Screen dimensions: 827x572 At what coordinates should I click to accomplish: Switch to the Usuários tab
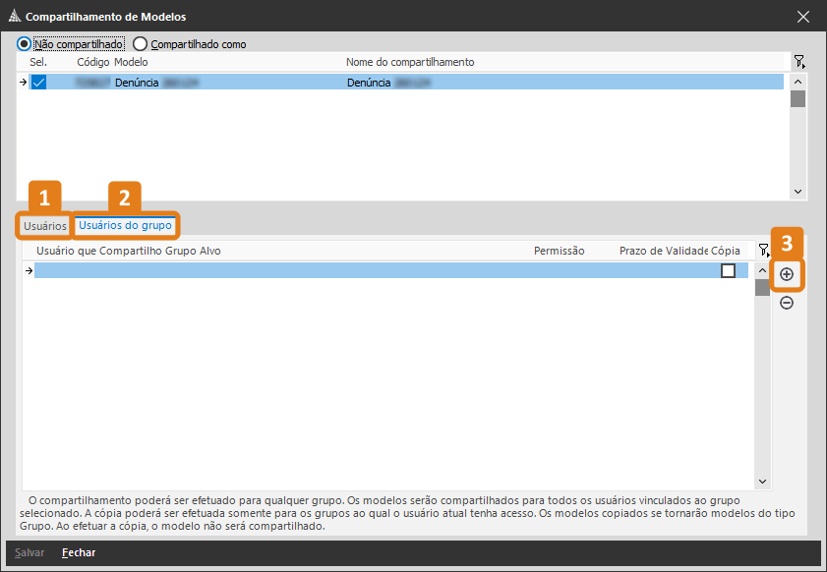coord(45,226)
